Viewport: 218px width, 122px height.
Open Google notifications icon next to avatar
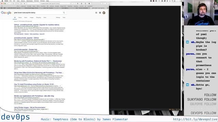tap(100, 13)
